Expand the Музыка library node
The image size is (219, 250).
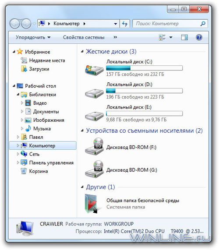point(22,129)
